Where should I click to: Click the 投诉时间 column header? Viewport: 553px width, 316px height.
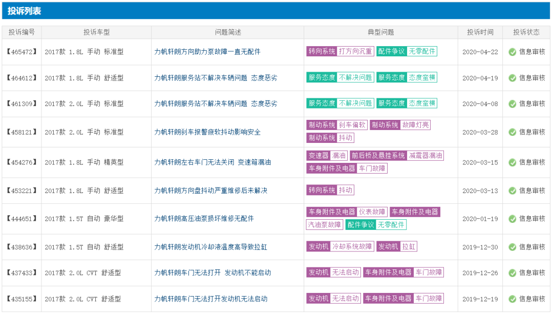(480, 32)
